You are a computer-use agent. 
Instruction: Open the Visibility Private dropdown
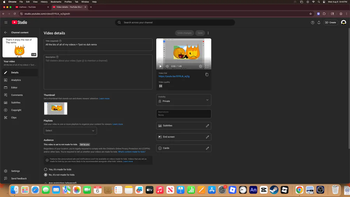pos(184,100)
